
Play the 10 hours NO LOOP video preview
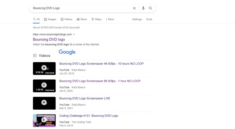coord(44,68)
